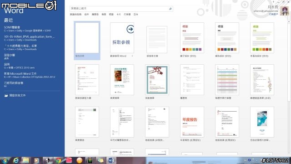
Task: Open the blank document template
Action: click(87, 41)
